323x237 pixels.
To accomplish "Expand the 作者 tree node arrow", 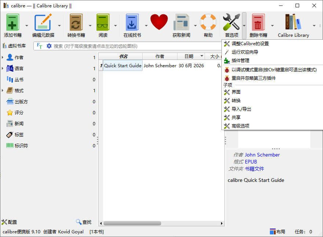I will click(3, 57).
